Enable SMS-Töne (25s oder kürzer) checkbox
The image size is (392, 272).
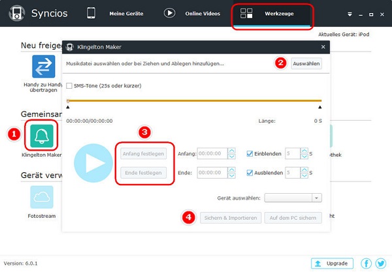point(69,86)
